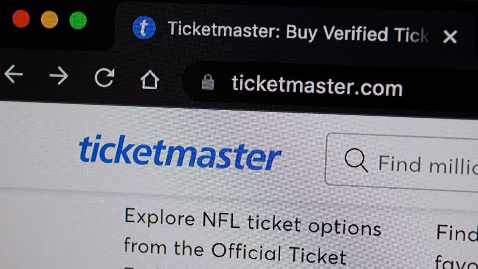
Task: Click the ticketmaster.com URL text
Action: point(317,86)
